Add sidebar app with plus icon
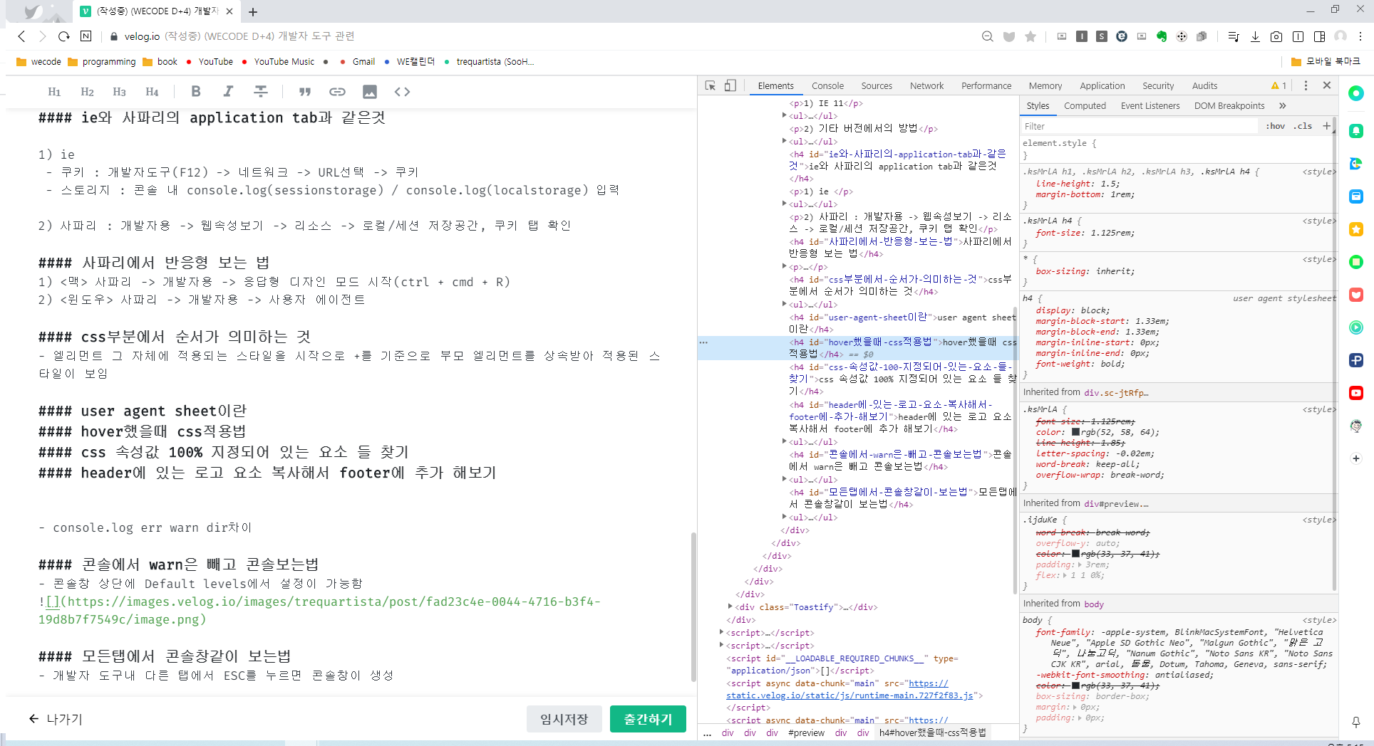Image resolution: width=1374 pixels, height=746 pixels. tap(1356, 458)
